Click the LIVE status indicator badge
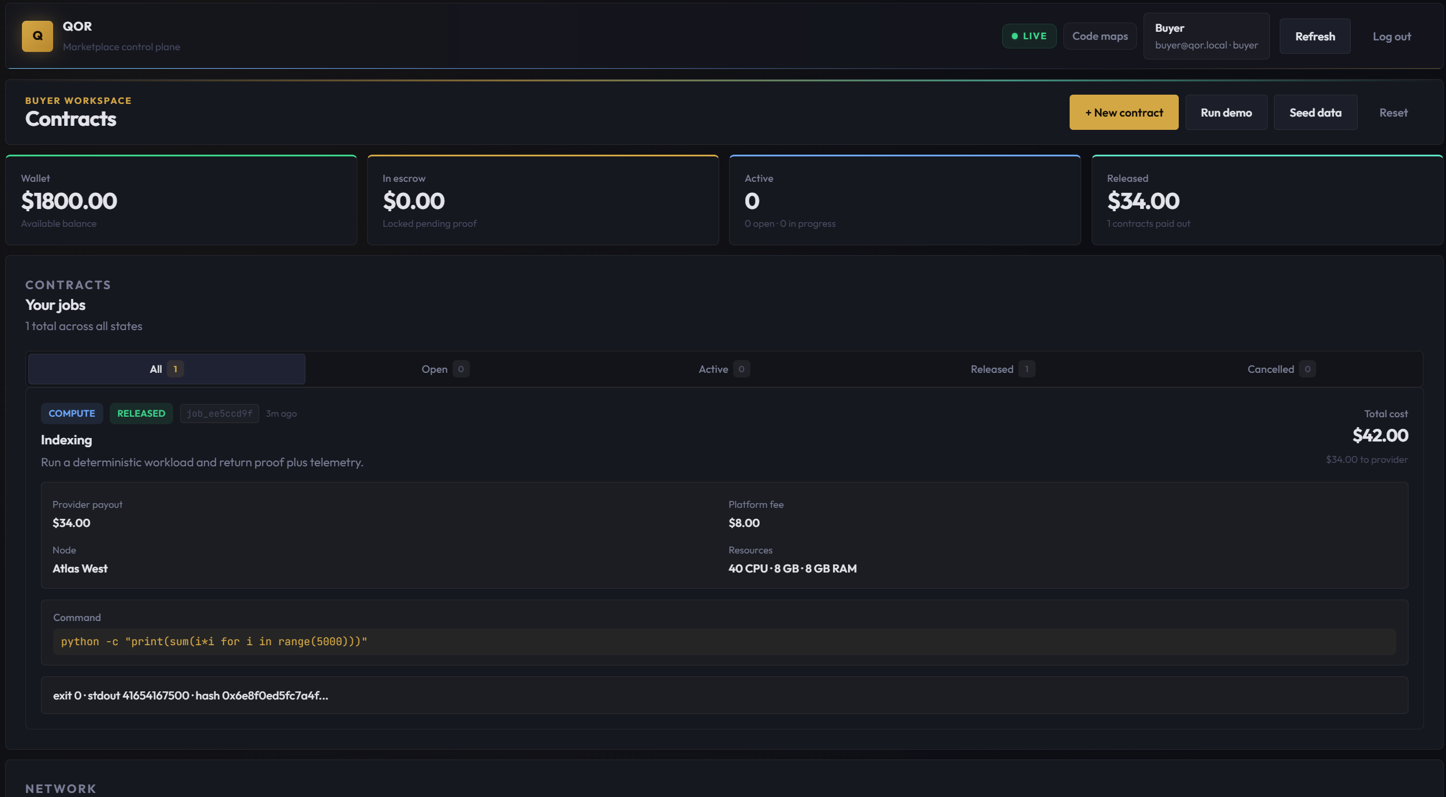The width and height of the screenshot is (1446, 797). [x=1029, y=36]
